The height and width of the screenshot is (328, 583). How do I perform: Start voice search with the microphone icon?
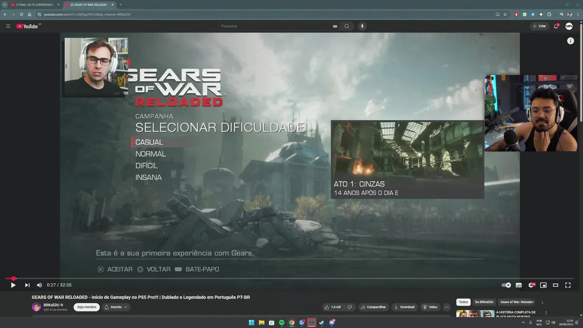[362, 26]
